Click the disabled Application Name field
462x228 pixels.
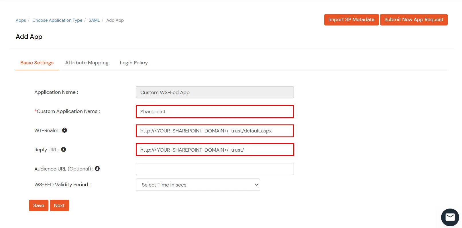tap(215, 92)
